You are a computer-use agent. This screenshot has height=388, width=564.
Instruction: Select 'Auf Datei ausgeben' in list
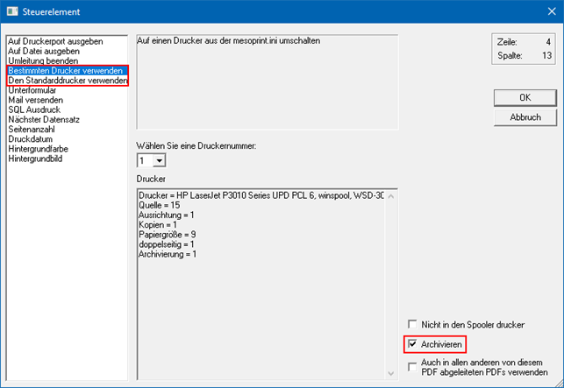(x=42, y=51)
